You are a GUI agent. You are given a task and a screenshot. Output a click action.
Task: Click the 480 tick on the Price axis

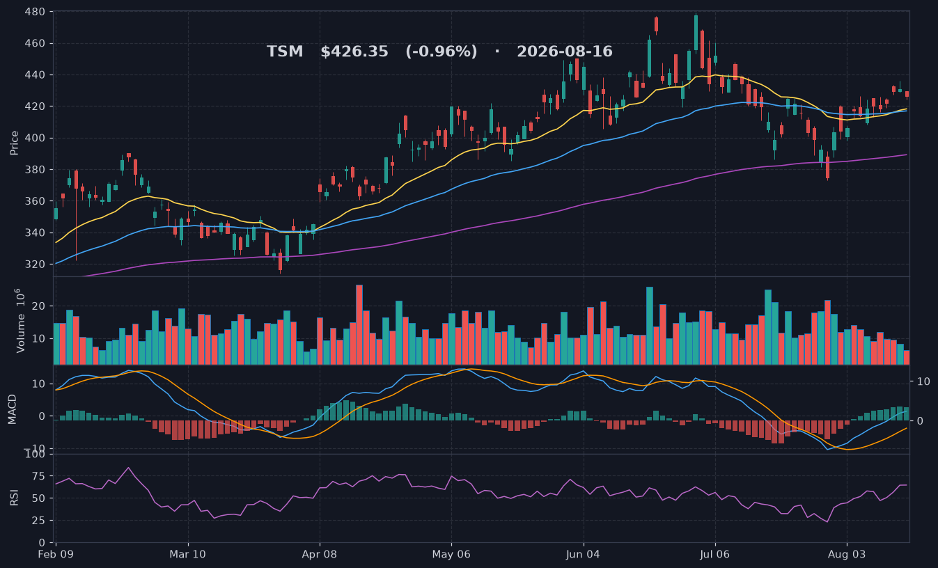click(x=35, y=13)
